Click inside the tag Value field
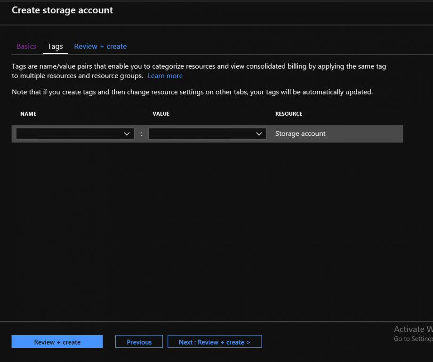 (x=201, y=134)
